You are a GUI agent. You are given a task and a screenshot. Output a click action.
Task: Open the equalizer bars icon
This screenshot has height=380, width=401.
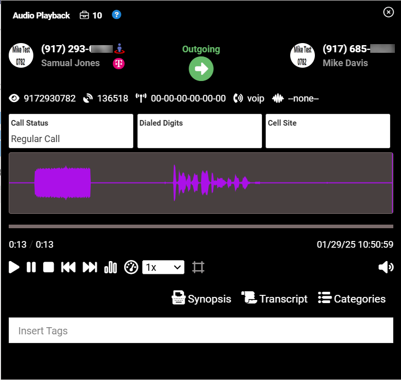110,267
